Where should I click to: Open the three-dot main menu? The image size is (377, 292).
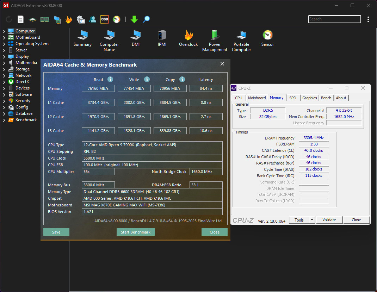(368, 19)
